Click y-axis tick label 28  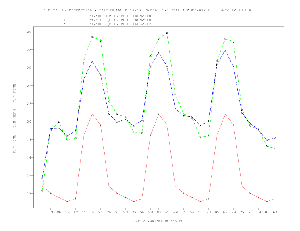29,50
